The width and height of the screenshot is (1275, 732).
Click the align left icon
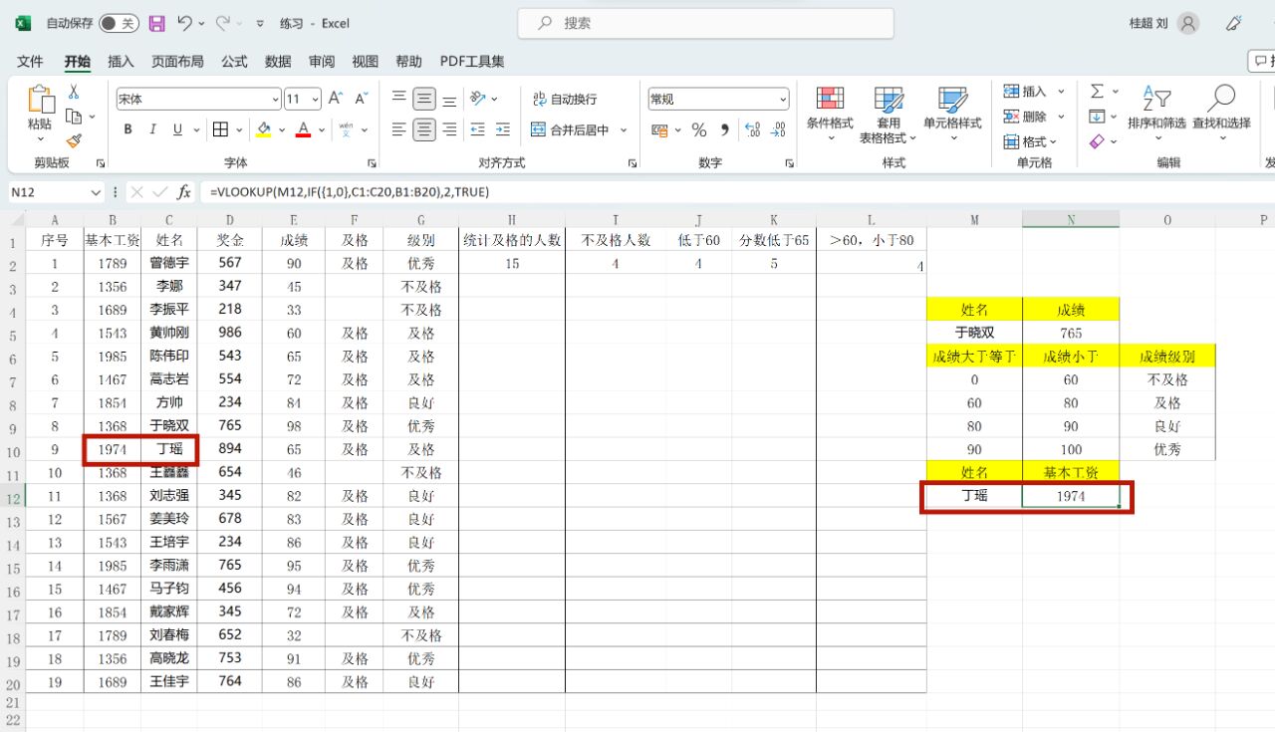tap(398, 129)
